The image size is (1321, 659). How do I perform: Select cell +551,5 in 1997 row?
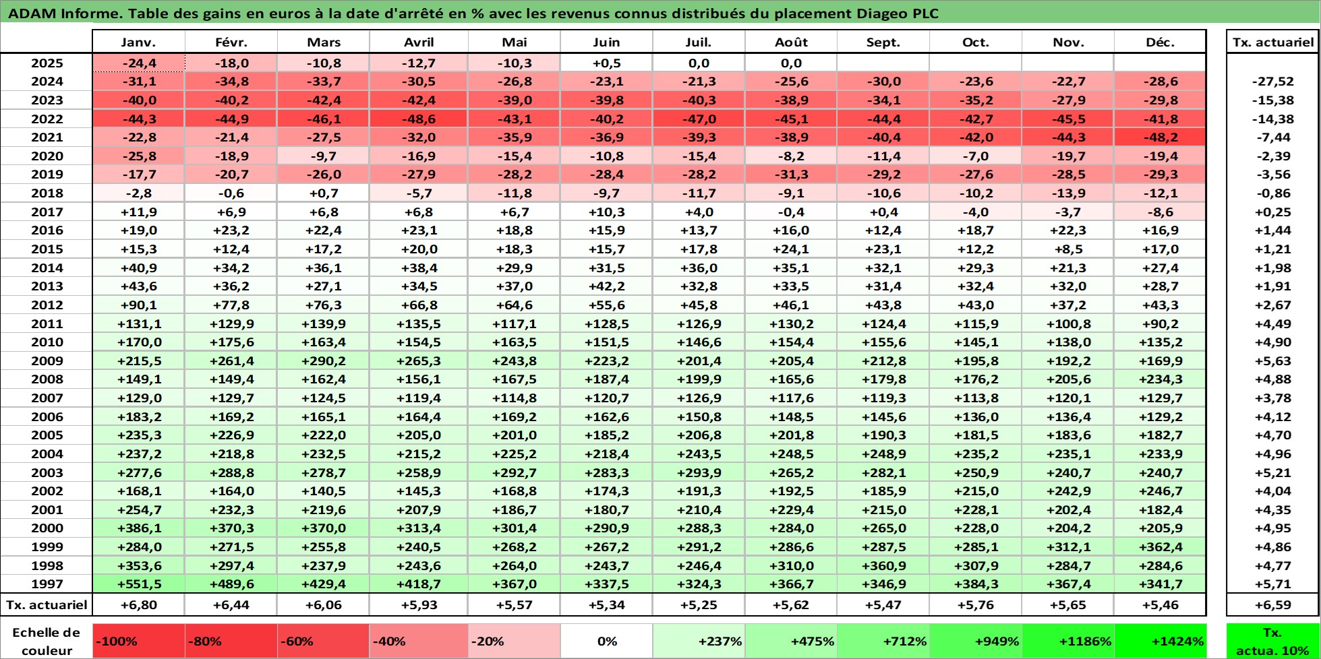[139, 584]
